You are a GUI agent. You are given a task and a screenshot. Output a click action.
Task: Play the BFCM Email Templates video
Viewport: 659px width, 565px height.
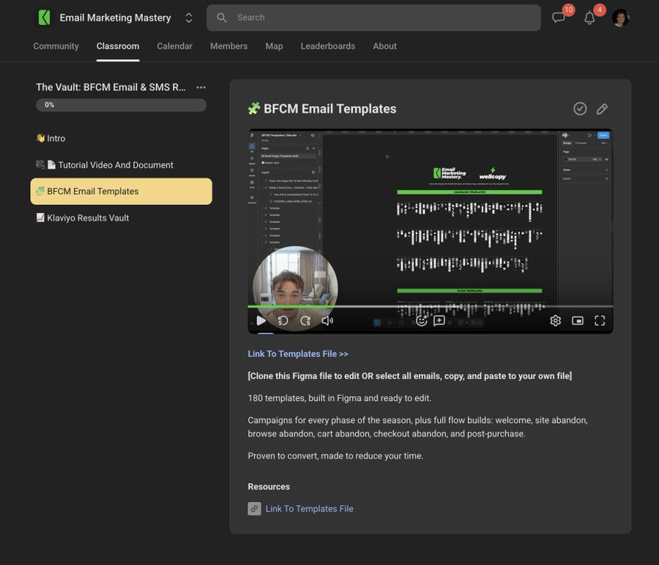click(x=261, y=321)
